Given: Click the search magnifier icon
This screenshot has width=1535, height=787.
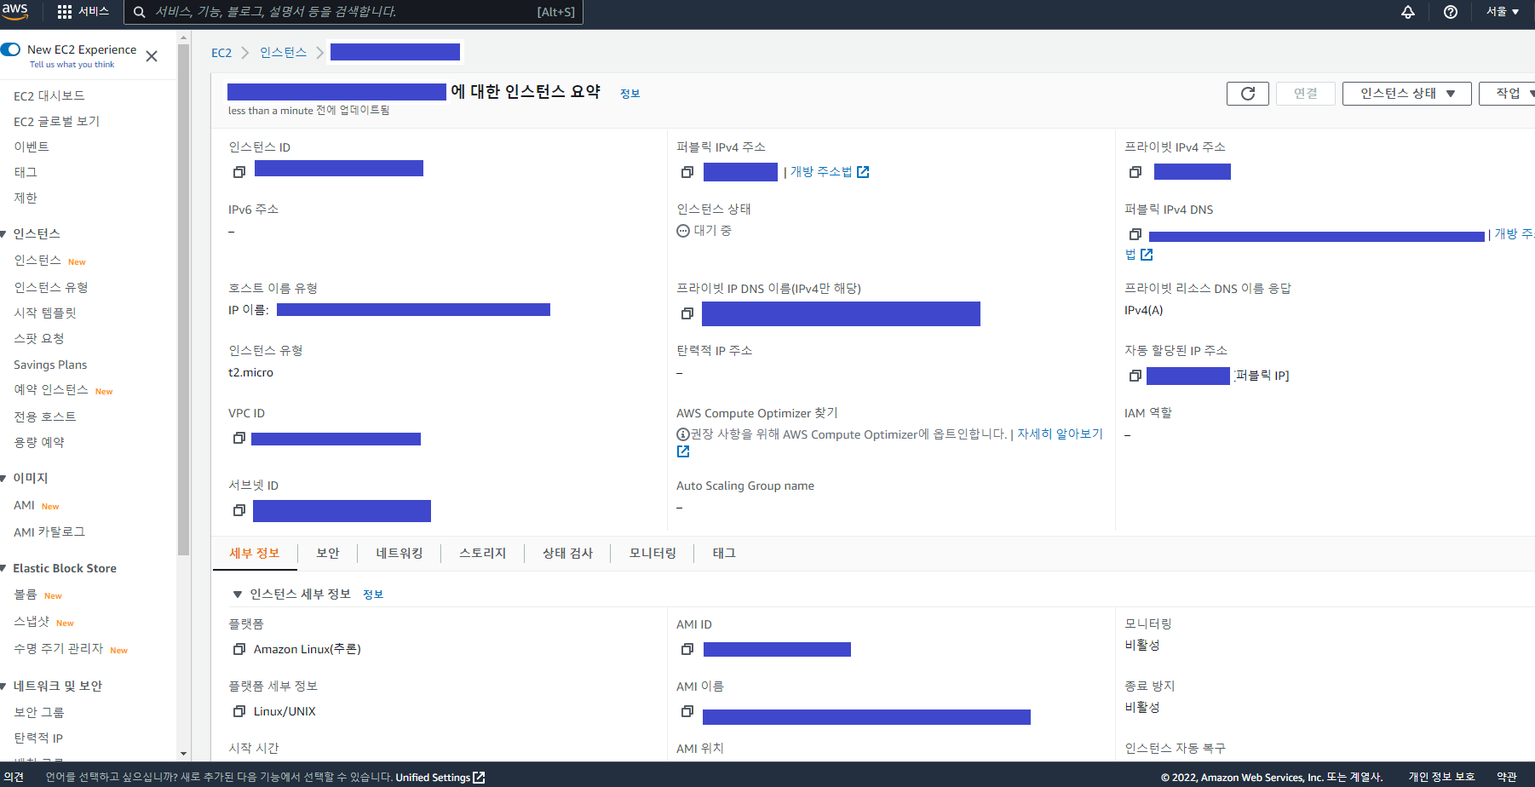Looking at the screenshot, I should [140, 12].
